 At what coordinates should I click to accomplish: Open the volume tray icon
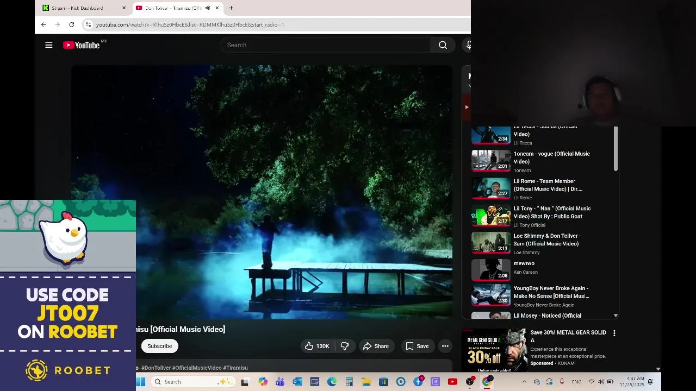[601, 382]
